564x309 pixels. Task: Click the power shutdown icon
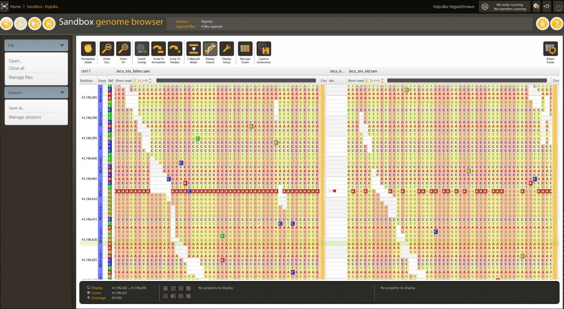click(558, 6)
